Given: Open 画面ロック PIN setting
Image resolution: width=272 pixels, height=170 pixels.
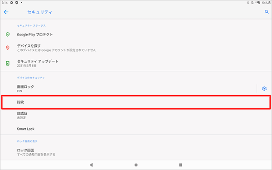Looking at the screenshot, I should tap(128, 89).
